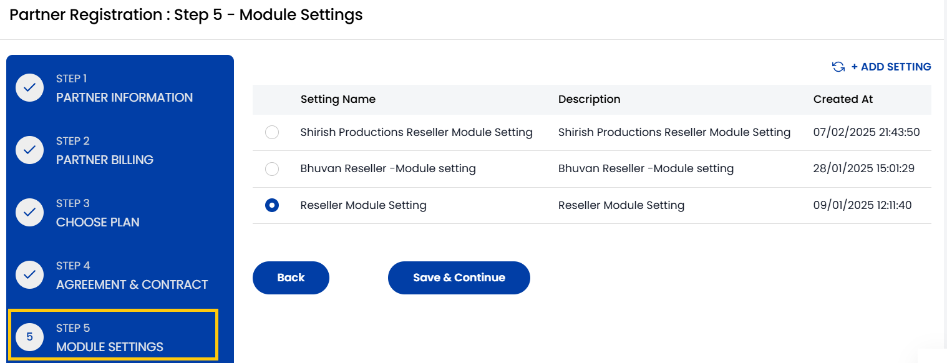Screen dimensions: 947x363
Task: Select Shirish Productions Reseller Module Setting radio
Action: click(x=272, y=132)
